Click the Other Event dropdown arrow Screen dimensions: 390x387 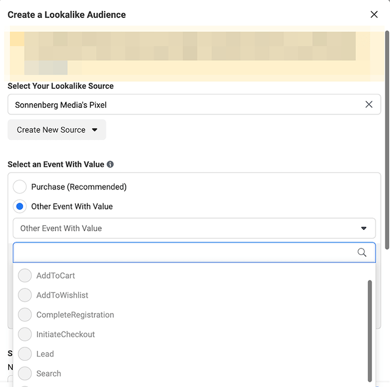[363, 228]
